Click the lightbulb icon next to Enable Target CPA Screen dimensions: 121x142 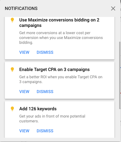click(x=12, y=69)
